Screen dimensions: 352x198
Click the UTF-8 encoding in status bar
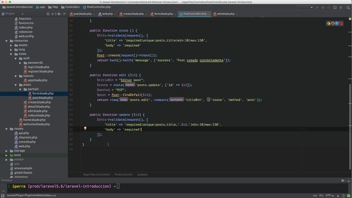(x=329, y=196)
